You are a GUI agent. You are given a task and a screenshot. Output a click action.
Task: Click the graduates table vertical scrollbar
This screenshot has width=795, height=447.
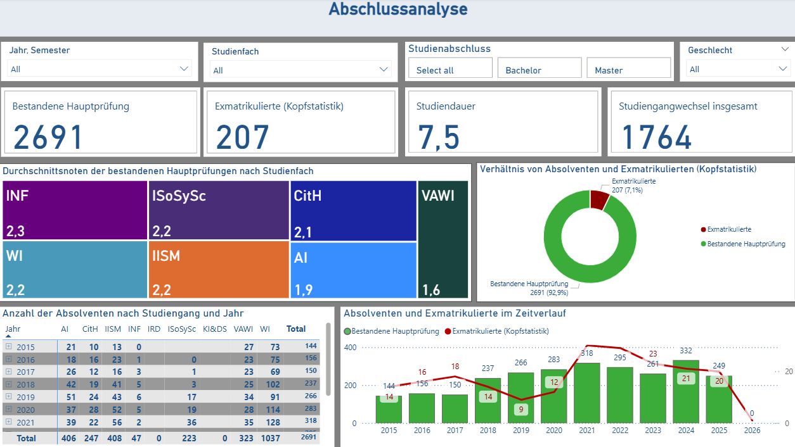pos(328,359)
